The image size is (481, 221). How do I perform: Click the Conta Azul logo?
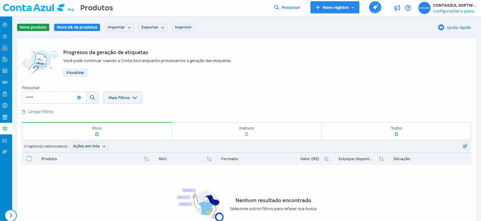click(x=39, y=8)
